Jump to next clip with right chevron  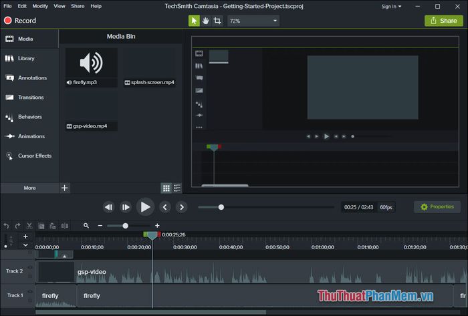181,207
